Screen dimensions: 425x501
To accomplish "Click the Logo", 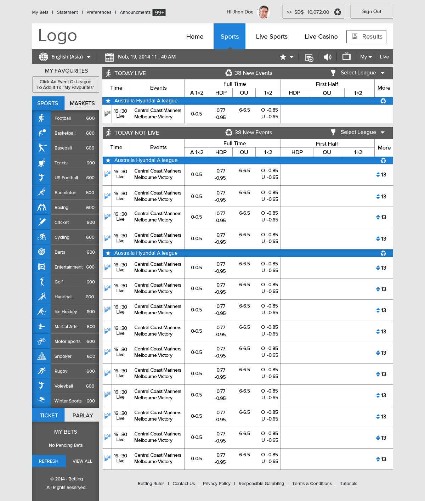I will tap(57, 36).
